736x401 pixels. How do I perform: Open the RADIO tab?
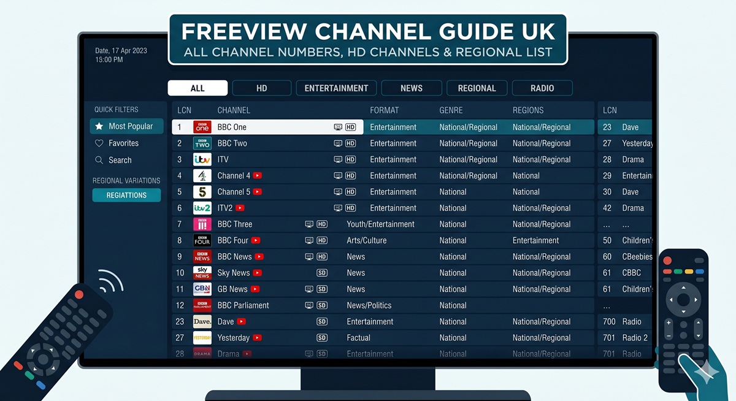pyautogui.click(x=542, y=88)
